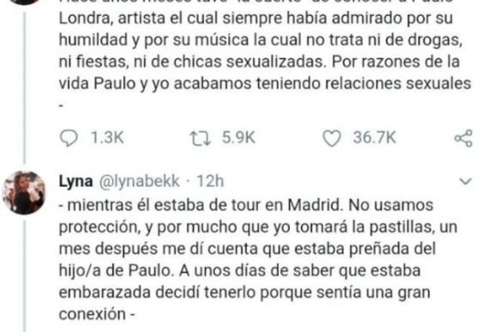
Task: Click the partially visible avatar at top
Action: click(24, 2)
